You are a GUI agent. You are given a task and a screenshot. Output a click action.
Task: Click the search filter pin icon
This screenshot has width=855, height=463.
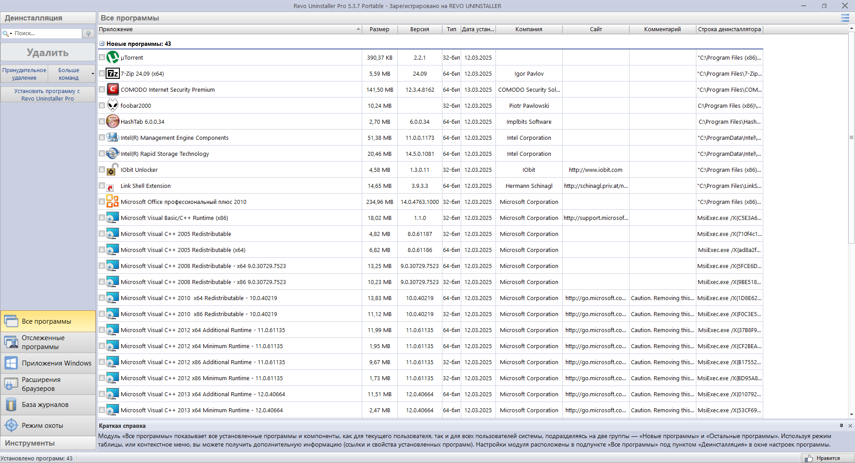point(88,33)
